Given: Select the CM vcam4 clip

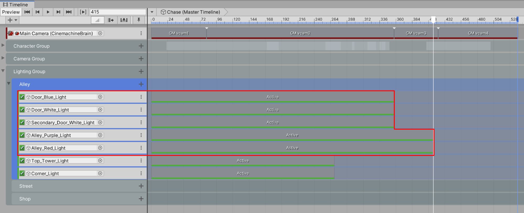Looking at the screenshot, I should (478, 33).
